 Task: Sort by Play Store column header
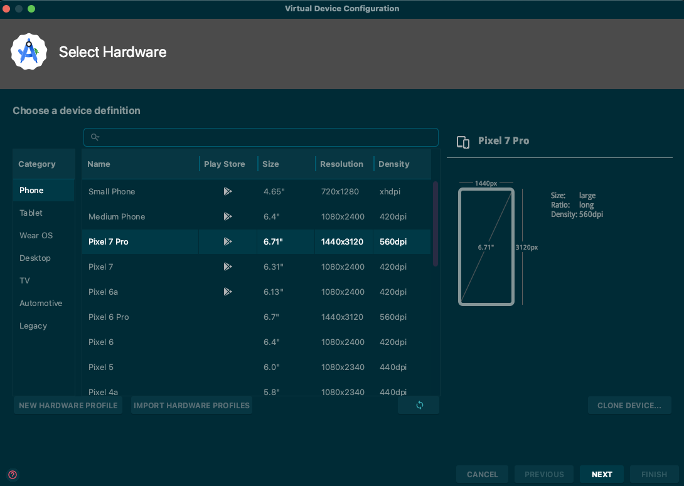[228, 164]
